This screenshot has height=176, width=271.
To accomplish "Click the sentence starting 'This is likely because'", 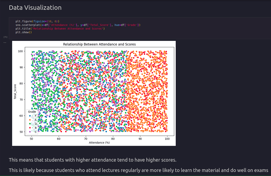I will tap(138, 170).
